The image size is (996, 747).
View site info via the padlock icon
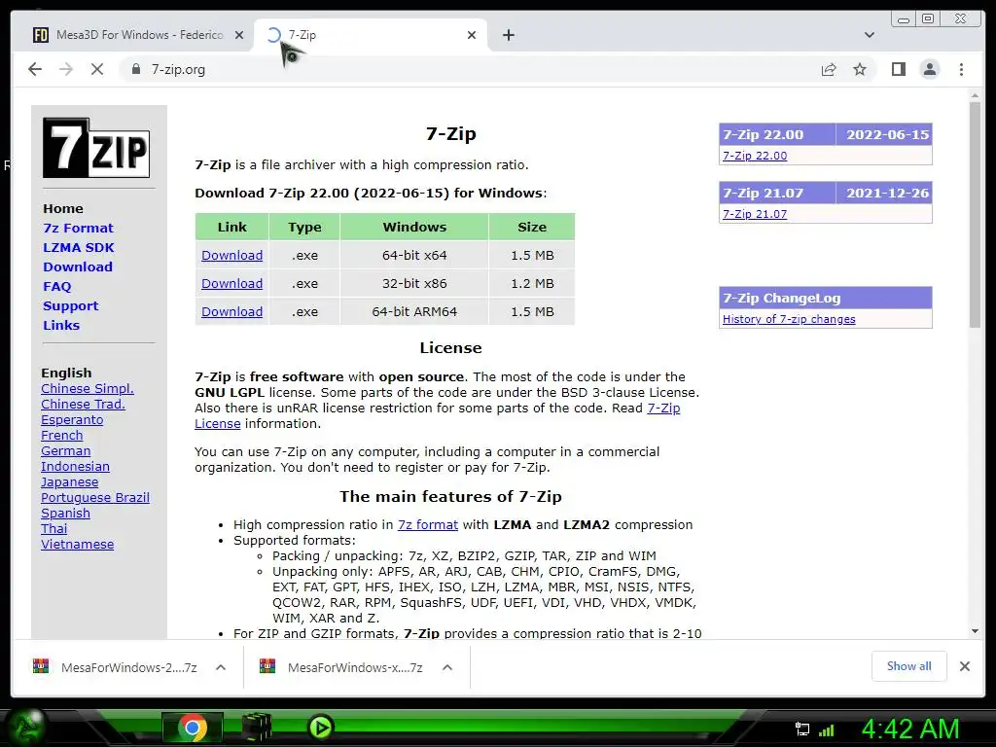136,69
